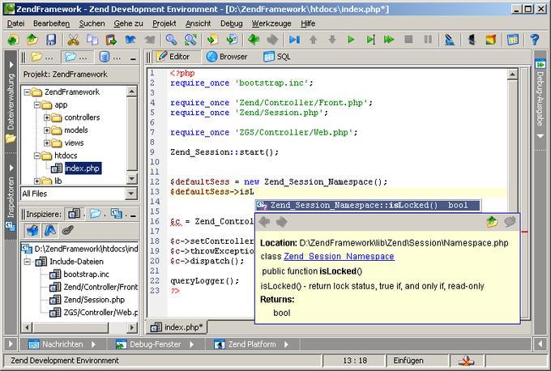Screen dimensions: 551x371
Task: Select isLocked() autocomplete suggestion
Action: [x=368, y=205]
